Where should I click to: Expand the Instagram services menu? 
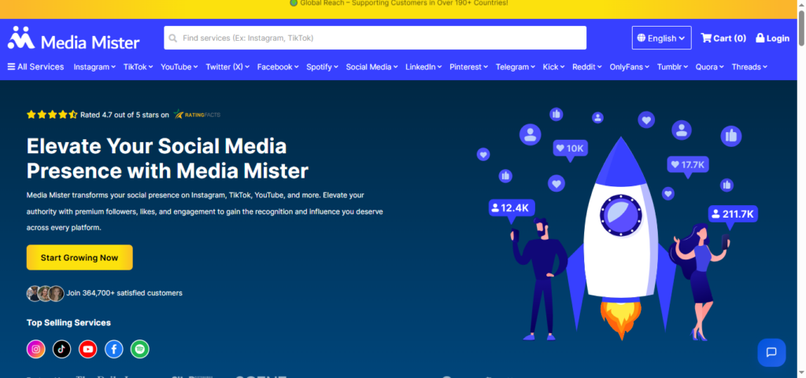coord(94,67)
